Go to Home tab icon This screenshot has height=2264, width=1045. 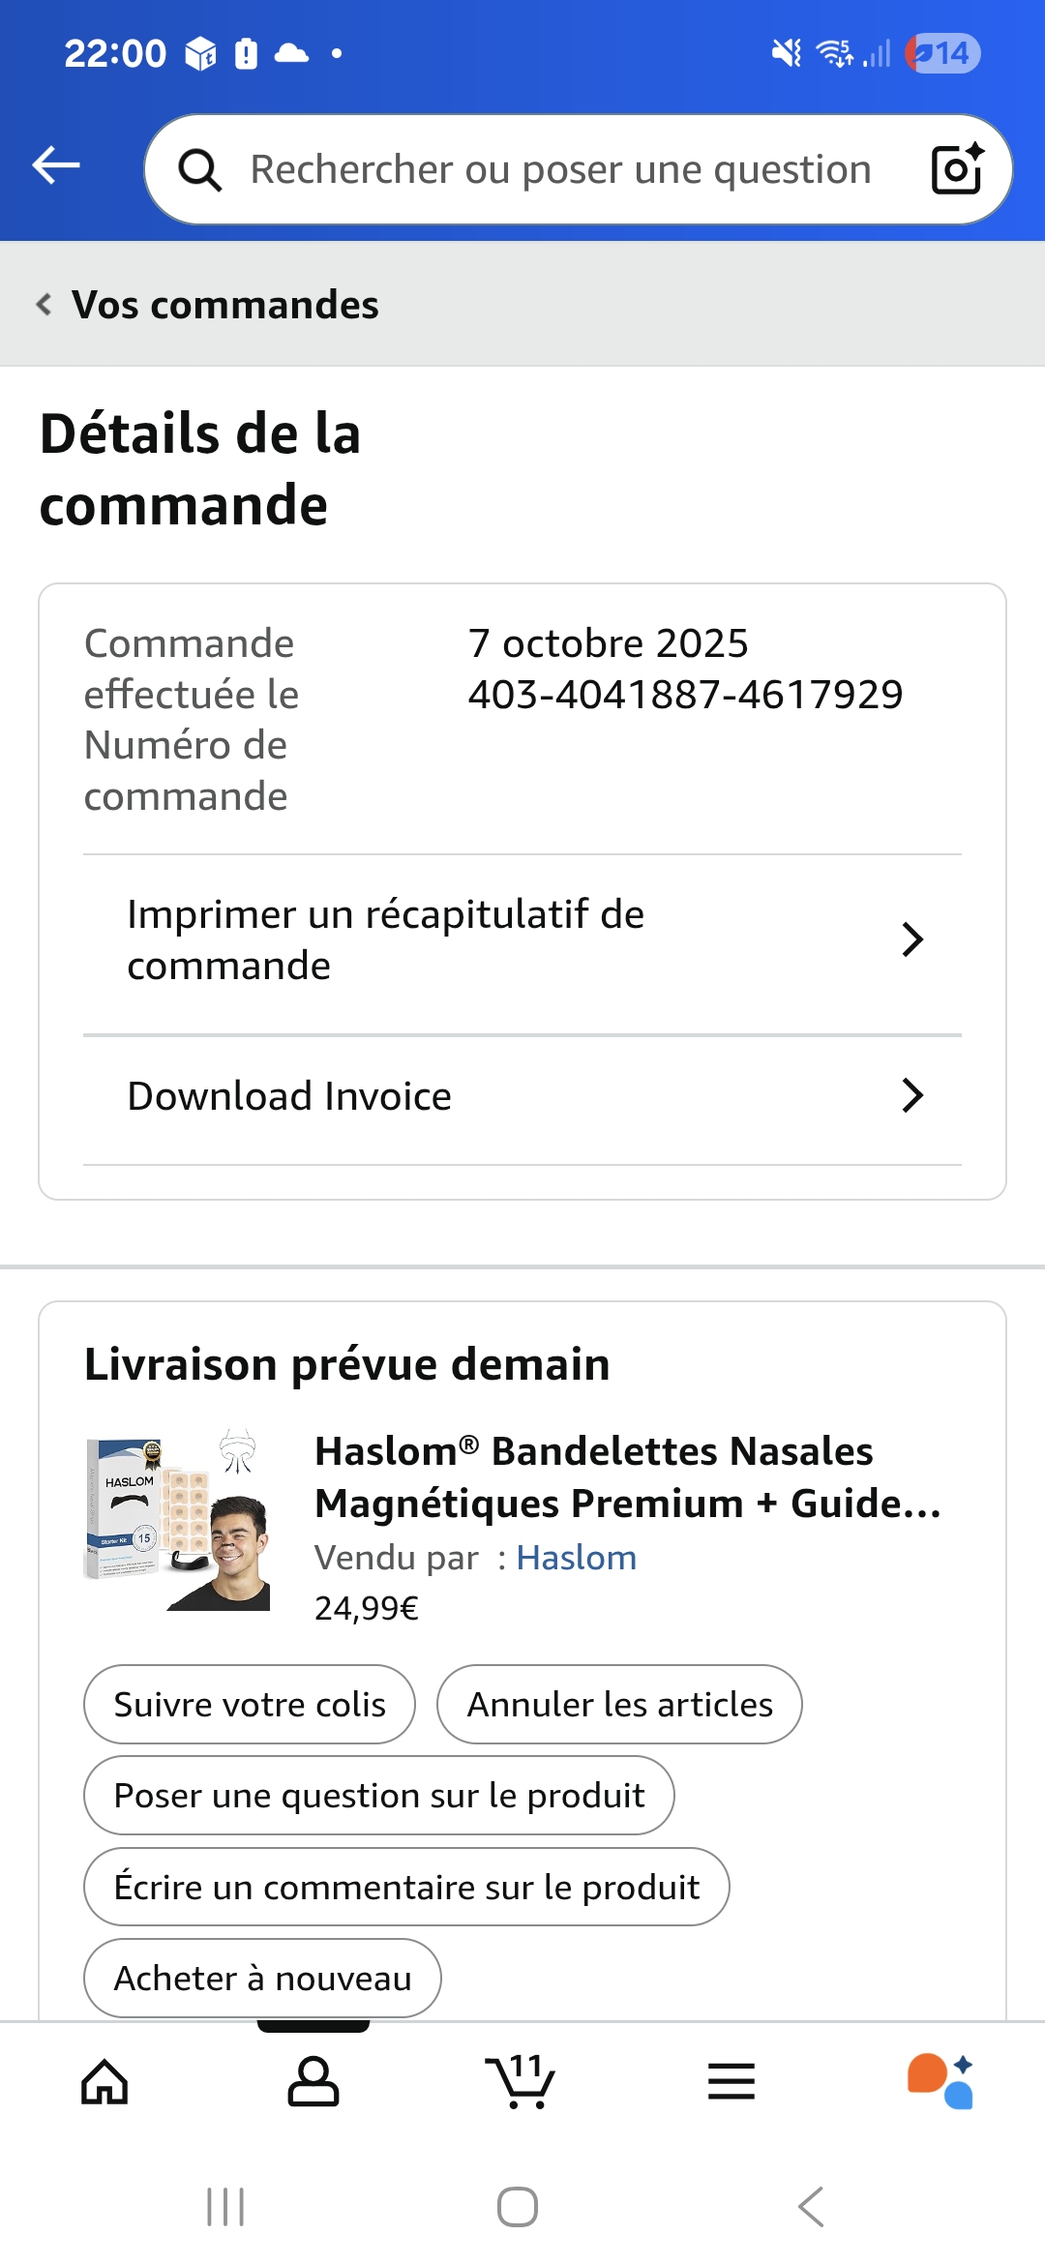pyautogui.click(x=104, y=2082)
